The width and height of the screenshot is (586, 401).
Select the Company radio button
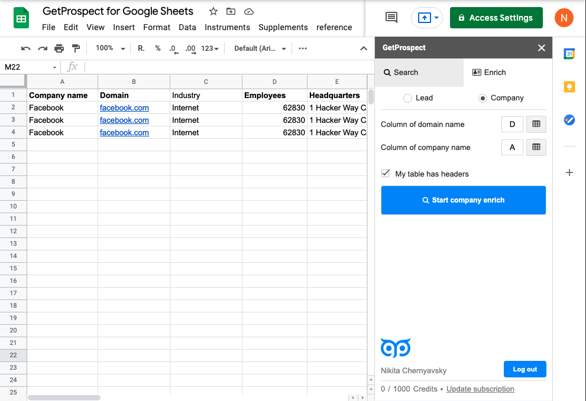[x=483, y=98]
